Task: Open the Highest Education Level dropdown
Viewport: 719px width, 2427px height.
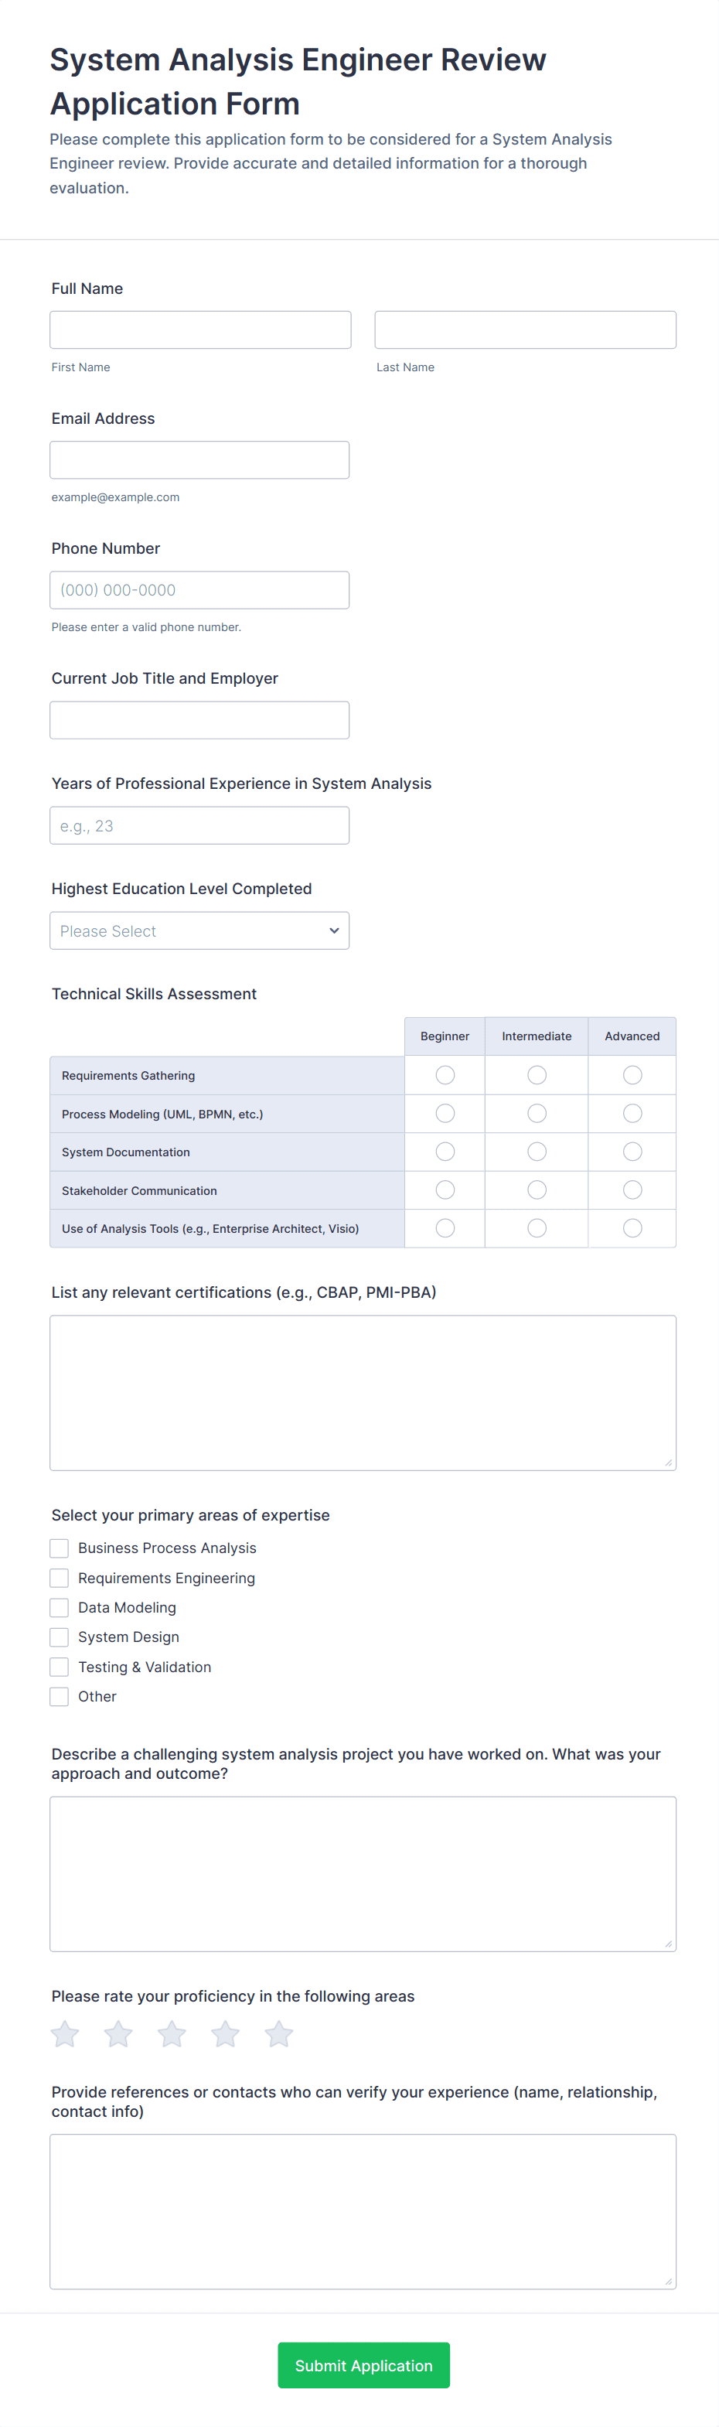Action: click(x=199, y=931)
